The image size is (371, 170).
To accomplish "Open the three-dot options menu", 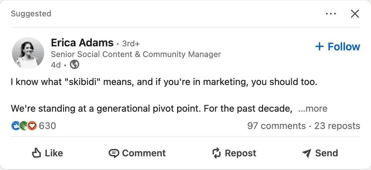I will click(x=330, y=14).
